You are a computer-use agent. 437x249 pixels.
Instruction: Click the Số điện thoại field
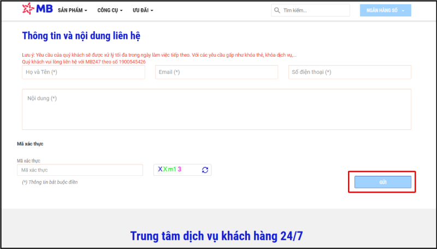click(350, 72)
